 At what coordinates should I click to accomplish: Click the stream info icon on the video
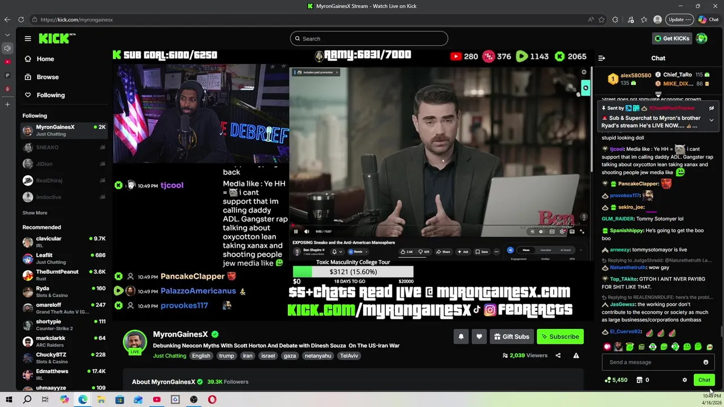point(584,72)
